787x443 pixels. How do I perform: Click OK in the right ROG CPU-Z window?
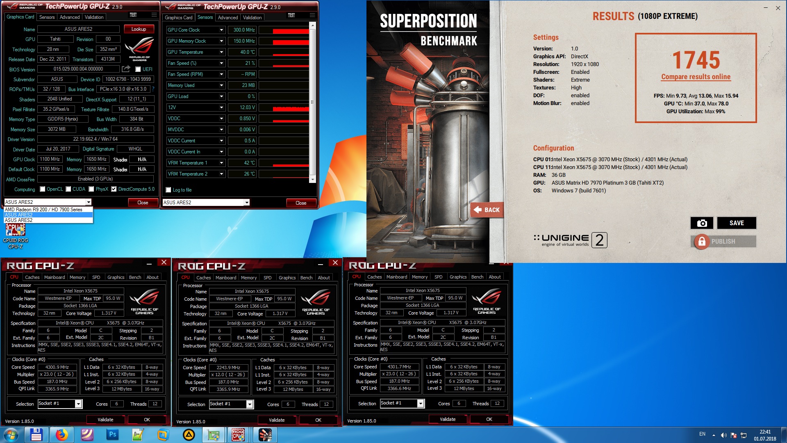489,419
